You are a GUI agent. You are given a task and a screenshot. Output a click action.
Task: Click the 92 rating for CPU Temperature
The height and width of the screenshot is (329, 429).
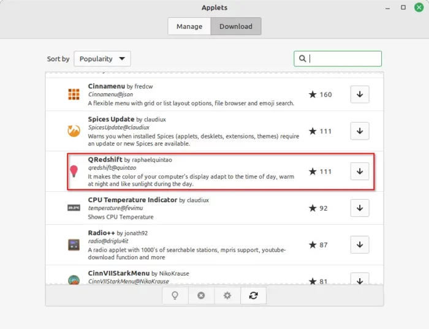click(x=324, y=208)
